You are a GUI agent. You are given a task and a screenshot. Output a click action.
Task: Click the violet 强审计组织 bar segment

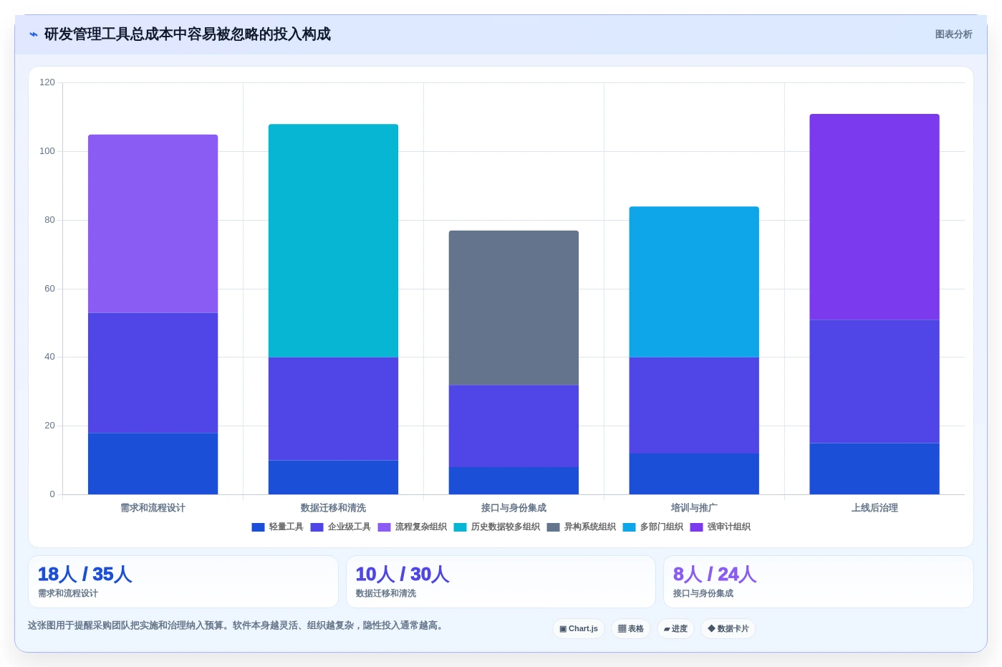tap(875, 216)
